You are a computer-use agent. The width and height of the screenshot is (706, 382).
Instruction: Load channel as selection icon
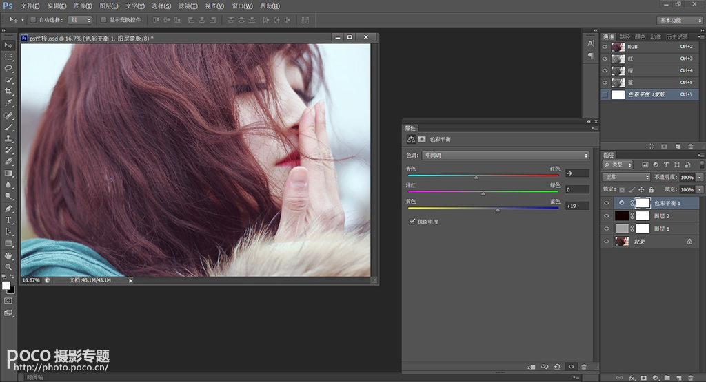(651, 146)
